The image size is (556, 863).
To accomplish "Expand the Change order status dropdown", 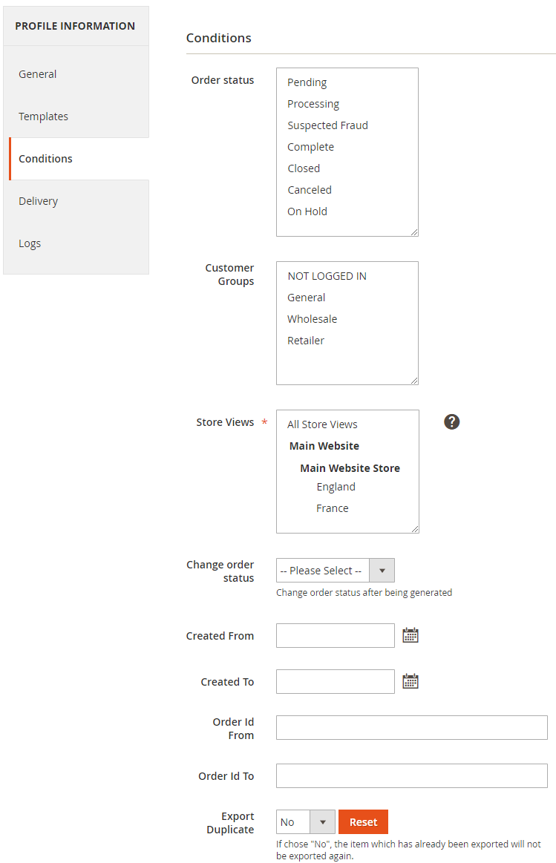I will click(x=336, y=571).
